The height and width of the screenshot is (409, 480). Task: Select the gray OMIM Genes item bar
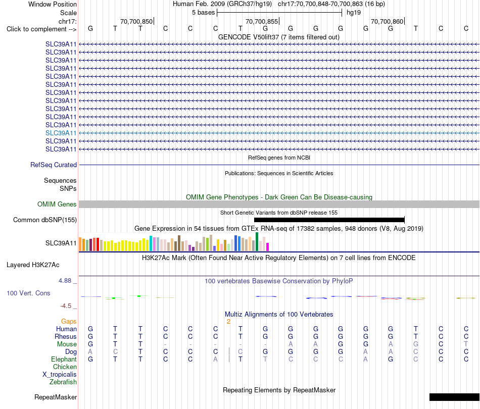(x=279, y=205)
